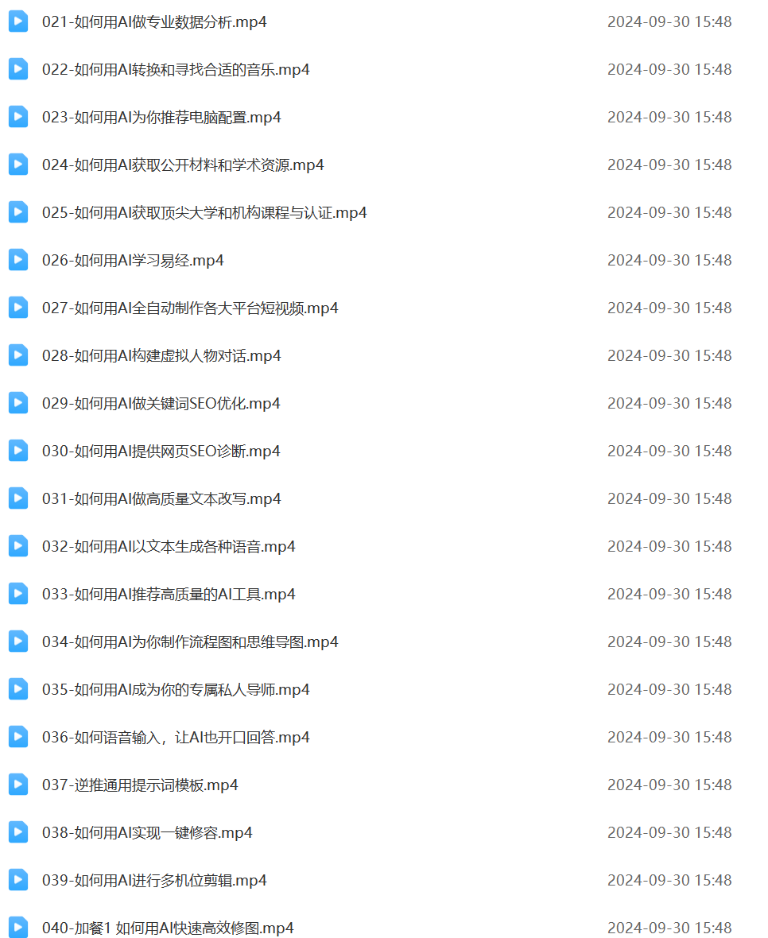The width and height of the screenshot is (768, 938).
Task: Open 024-如何用AI获取公开材料和学术资源.mp4
Action: tap(183, 165)
